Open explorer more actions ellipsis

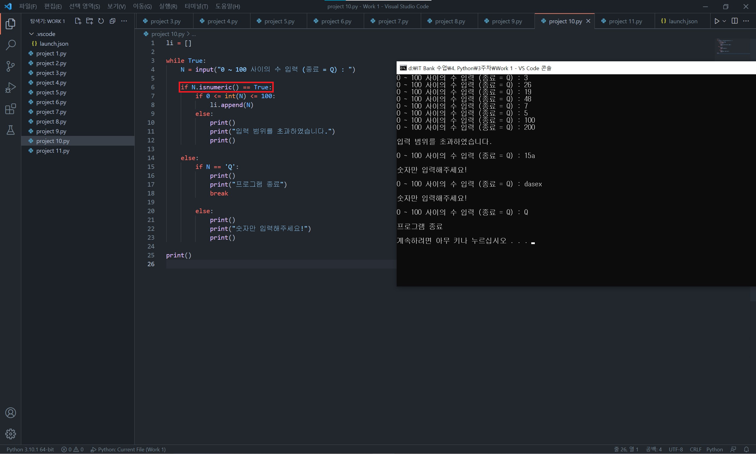tap(124, 21)
